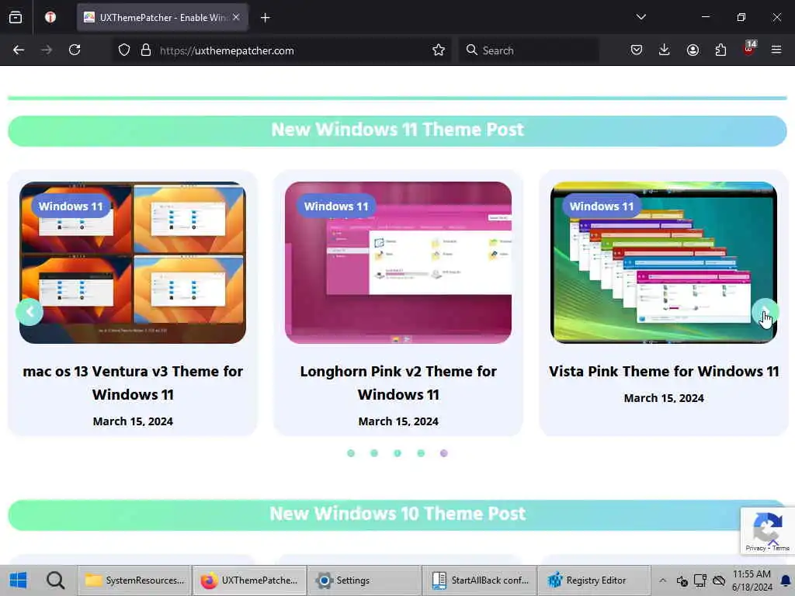Screen dimensions: 795x596
Task: Click Windows 11 tag on Vista Pink card
Action: click(x=602, y=206)
